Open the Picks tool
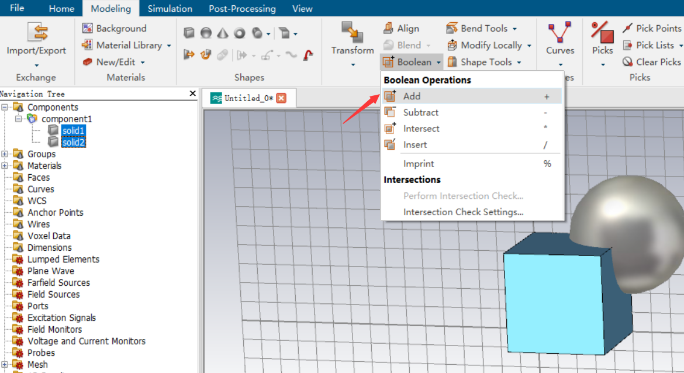The image size is (684, 373). coord(602,39)
